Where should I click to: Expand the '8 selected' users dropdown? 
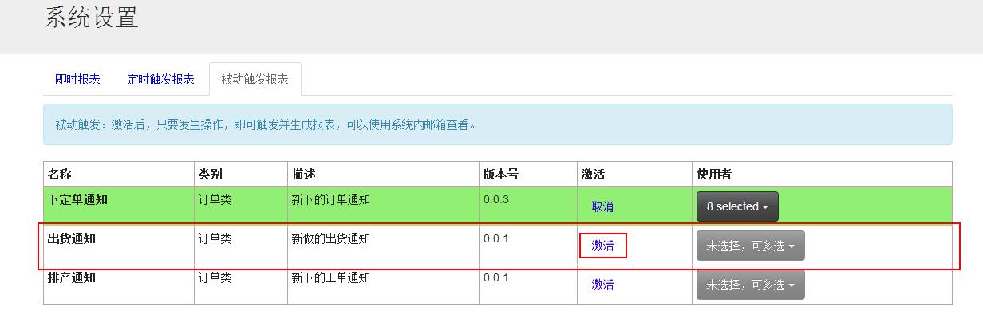point(737,206)
